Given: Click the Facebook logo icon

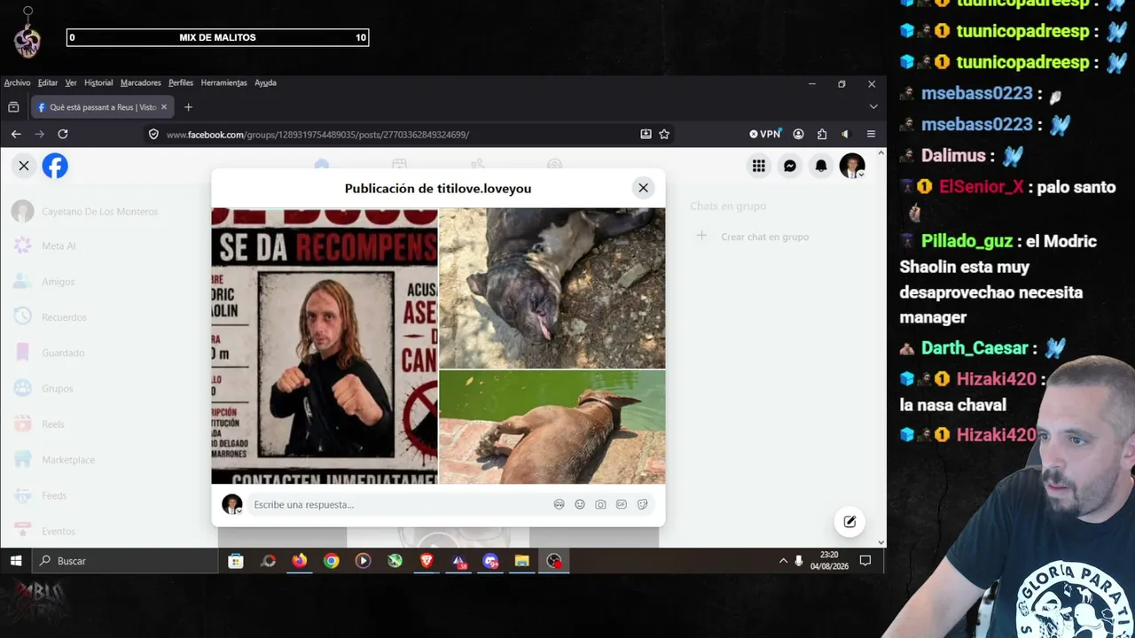Looking at the screenshot, I should (x=55, y=166).
